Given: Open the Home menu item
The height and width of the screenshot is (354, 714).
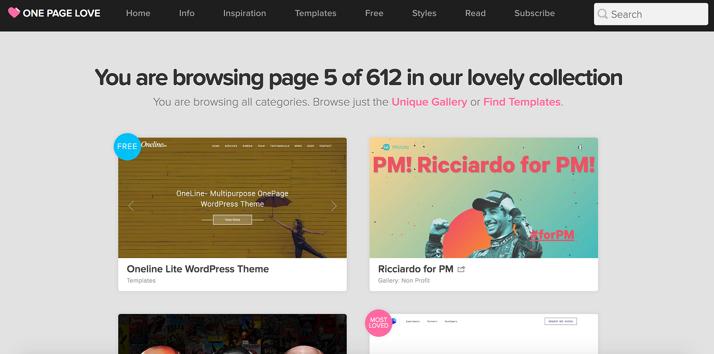Looking at the screenshot, I should click(138, 13).
